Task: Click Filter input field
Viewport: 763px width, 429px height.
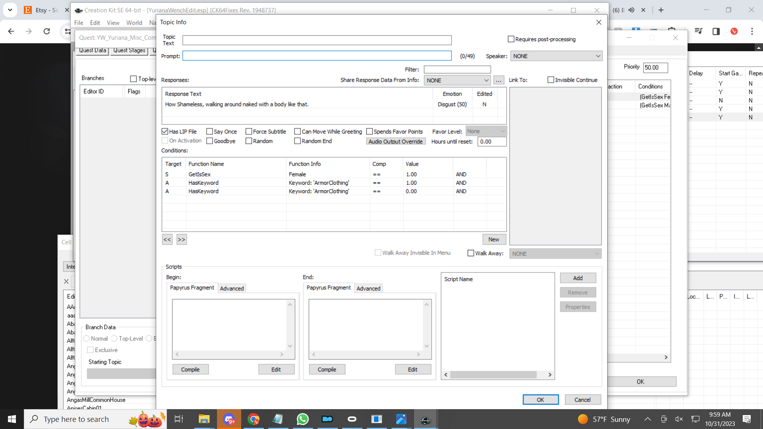Action: point(457,70)
